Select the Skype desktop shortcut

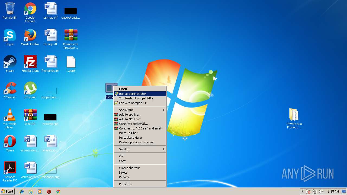[x=10, y=37]
